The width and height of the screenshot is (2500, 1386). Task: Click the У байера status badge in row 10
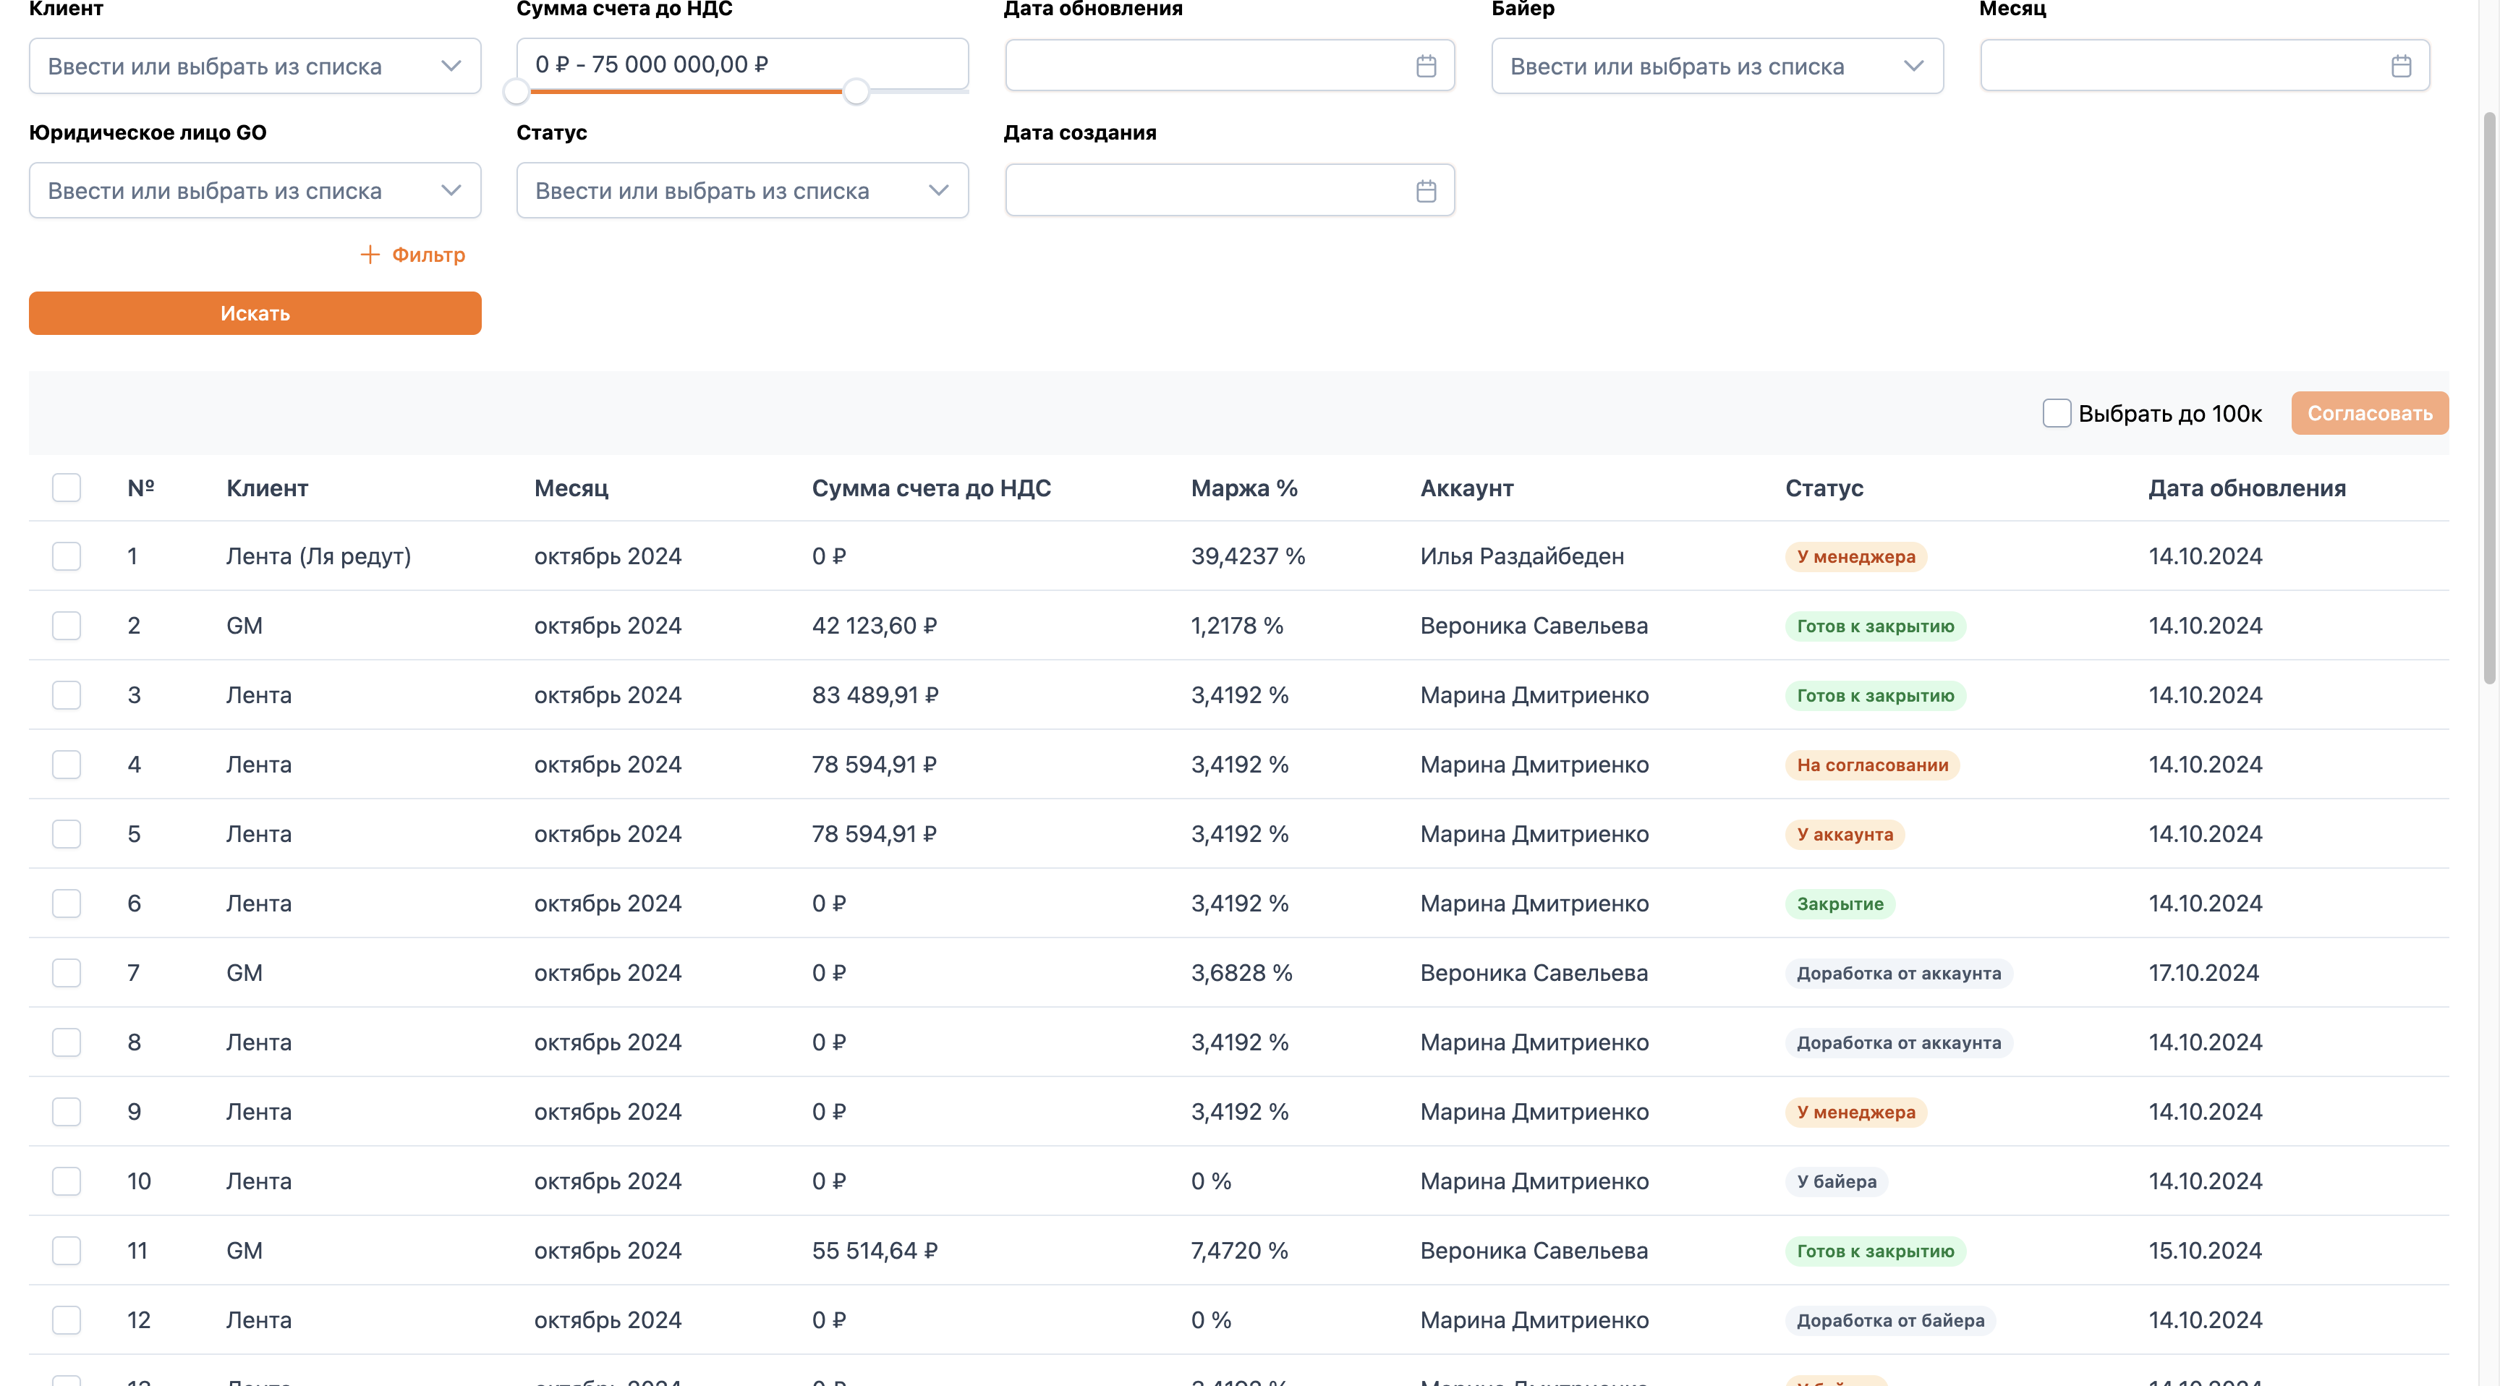[x=1836, y=1181]
